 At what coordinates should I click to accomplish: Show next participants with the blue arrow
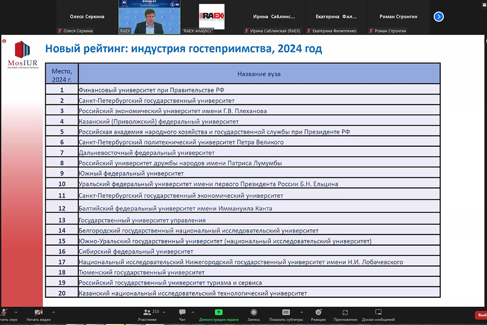click(x=438, y=17)
